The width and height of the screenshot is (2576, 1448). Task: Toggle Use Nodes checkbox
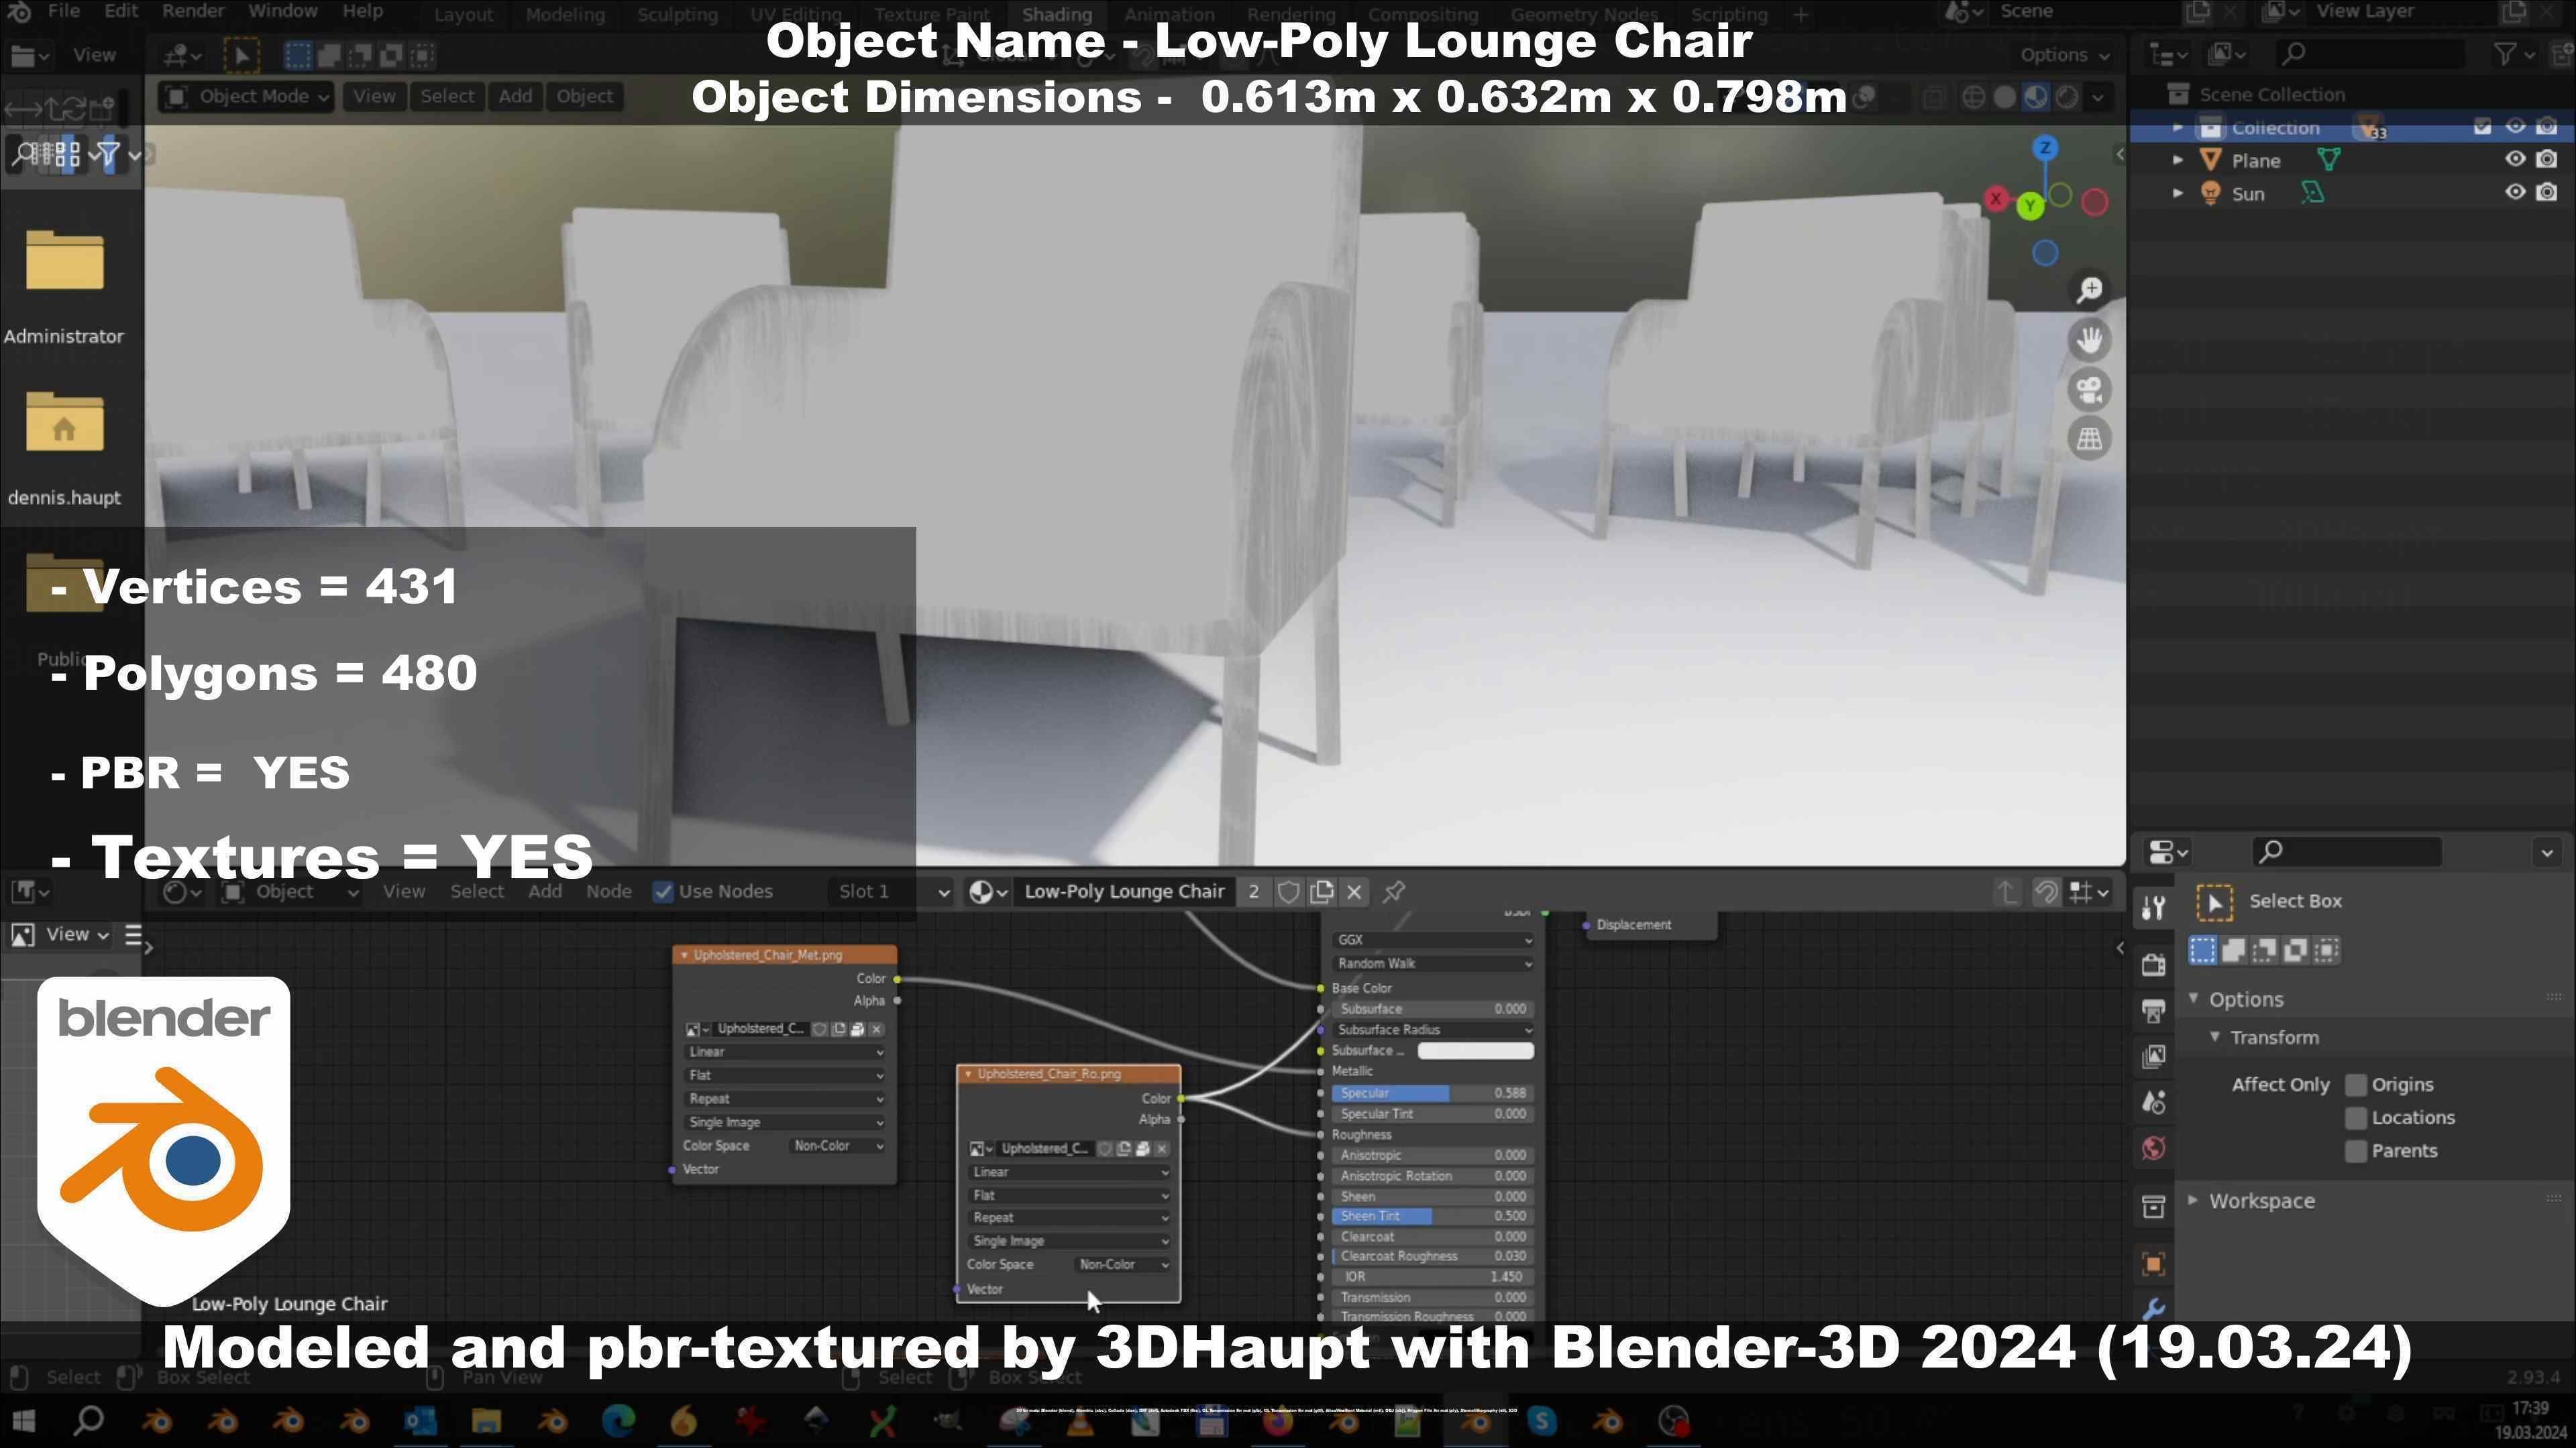coord(663,892)
